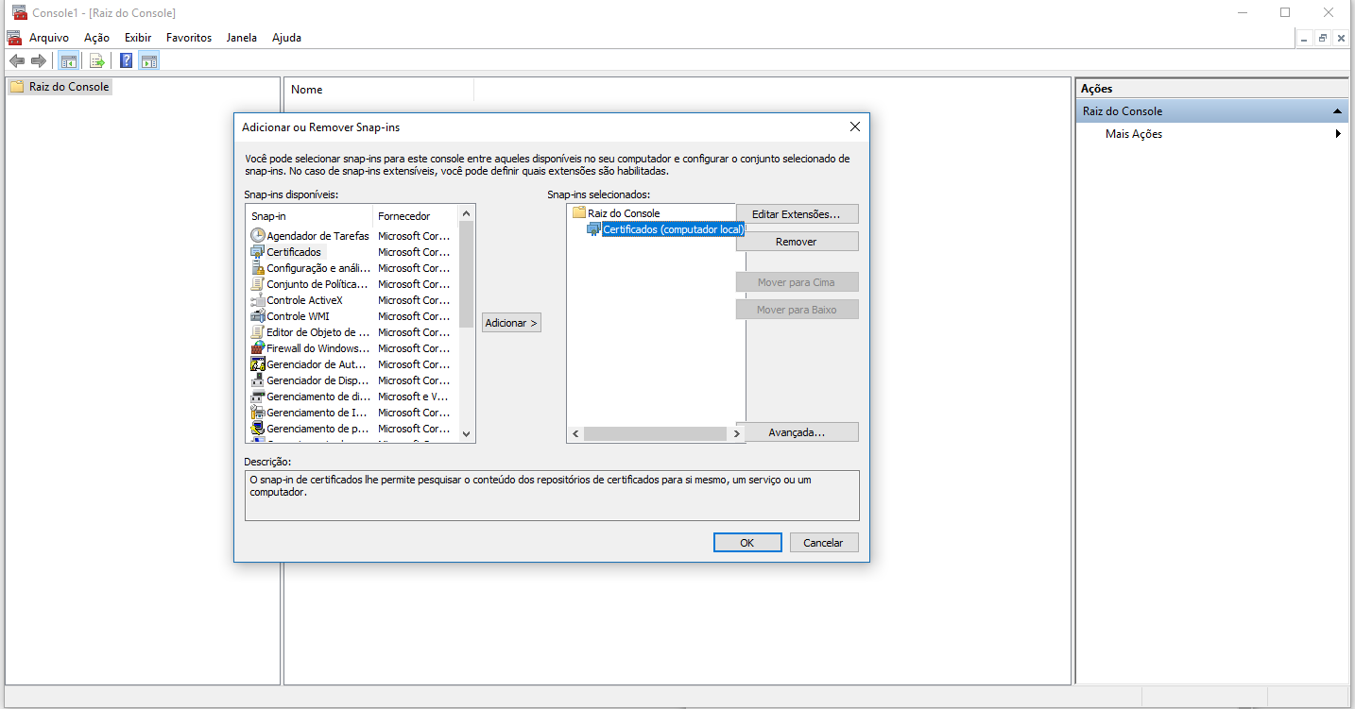Select the 'Firewall do Windows...' row text
The height and width of the screenshot is (709, 1355).
click(317, 348)
